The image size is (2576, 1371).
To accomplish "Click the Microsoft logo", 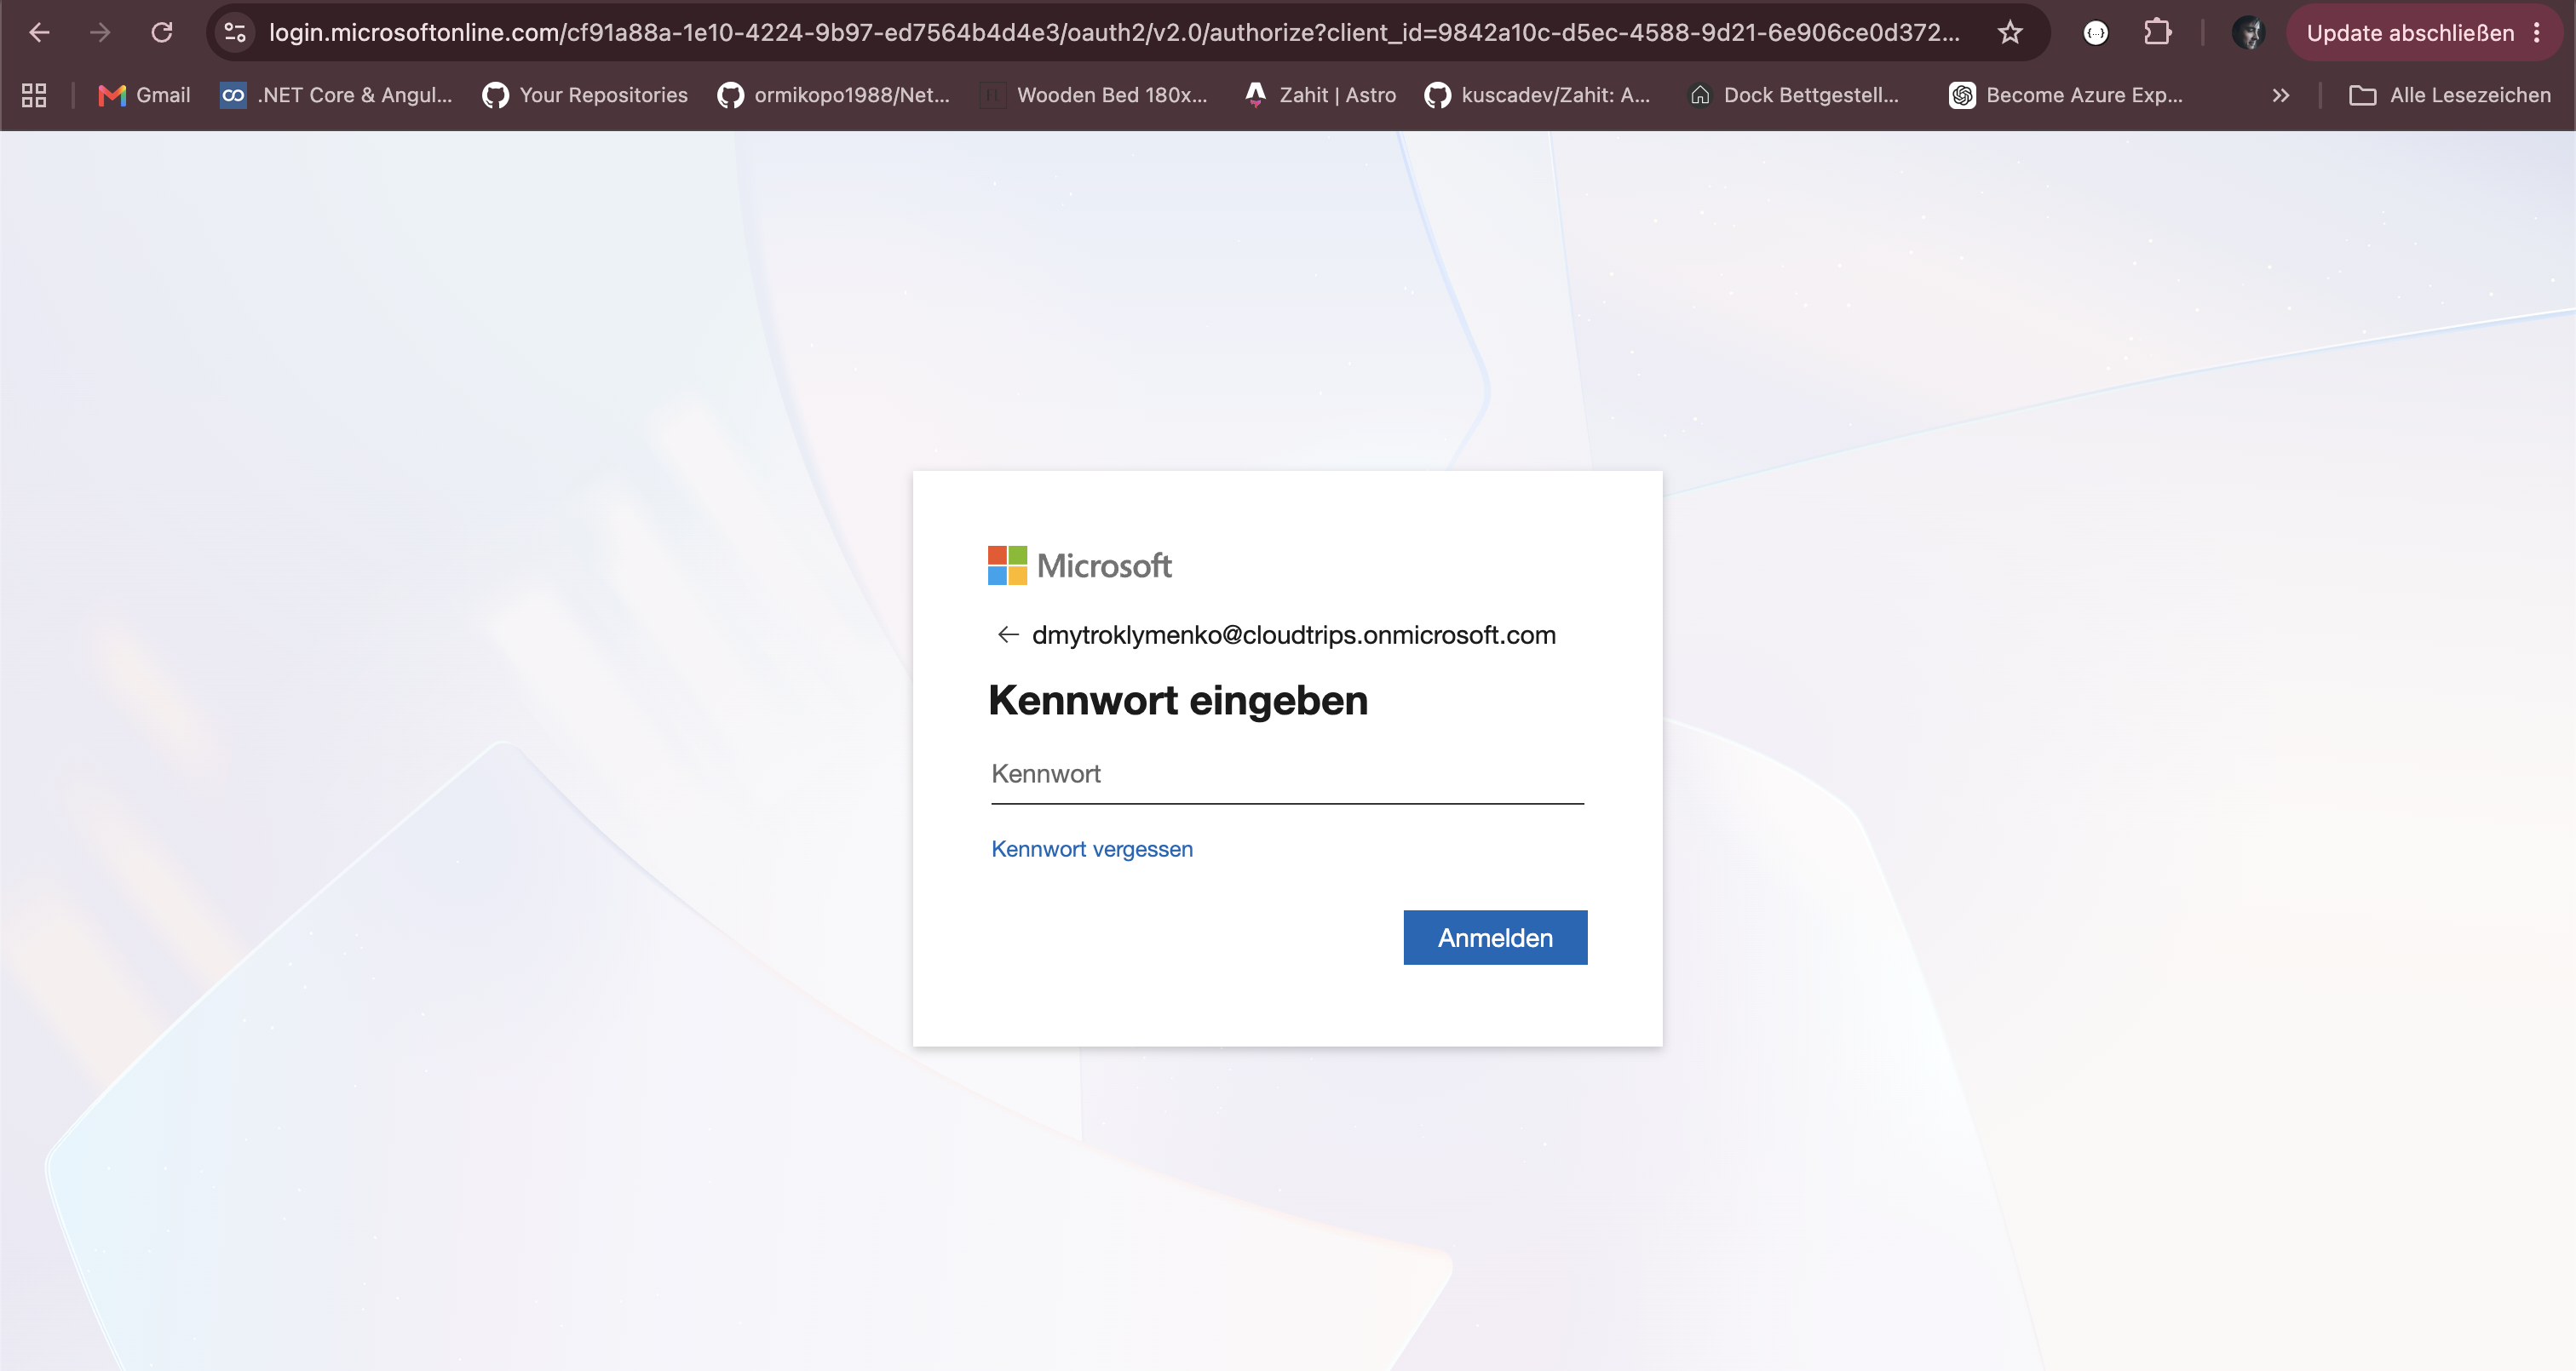I will 1079,566.
